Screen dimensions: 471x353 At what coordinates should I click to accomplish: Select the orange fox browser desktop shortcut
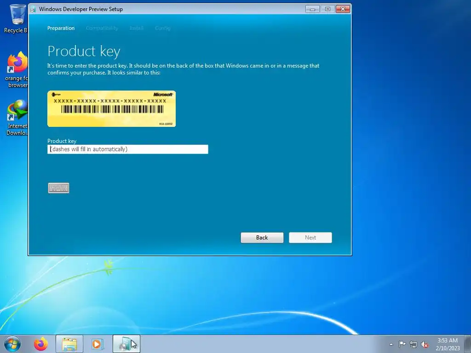click(16, 70)
